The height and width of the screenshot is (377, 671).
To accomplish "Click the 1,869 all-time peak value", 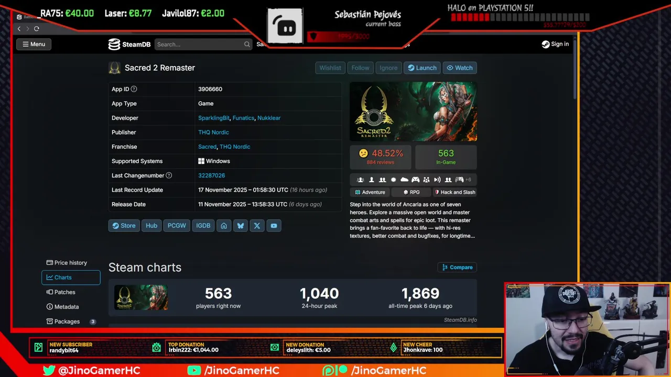I will pos(420,294).
